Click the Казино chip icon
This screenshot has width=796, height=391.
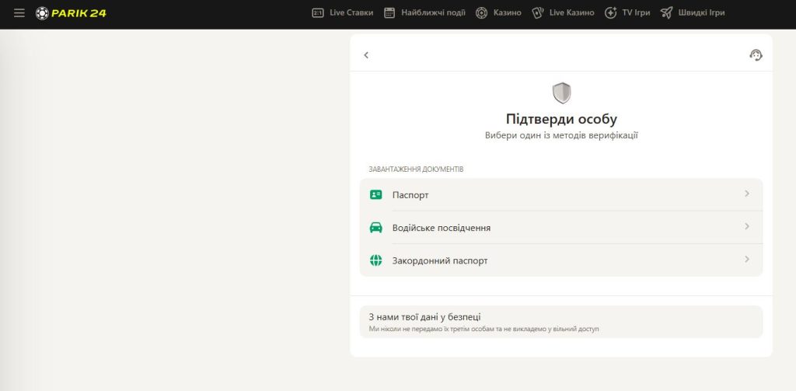click(x=481, y=13)
